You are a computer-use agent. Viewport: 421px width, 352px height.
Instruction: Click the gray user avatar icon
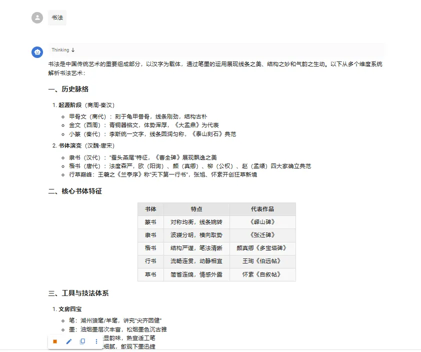click(37, 17)
